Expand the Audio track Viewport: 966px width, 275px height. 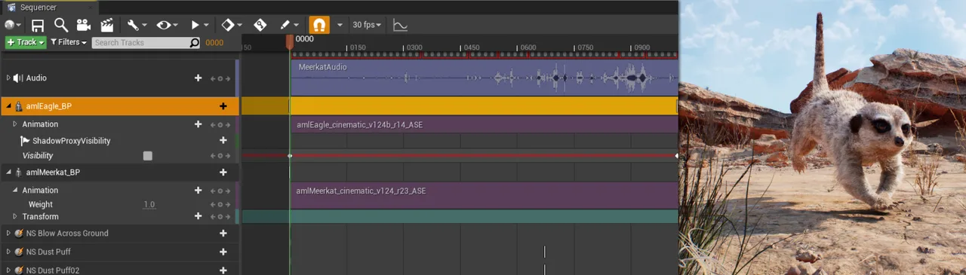point(8,78)
